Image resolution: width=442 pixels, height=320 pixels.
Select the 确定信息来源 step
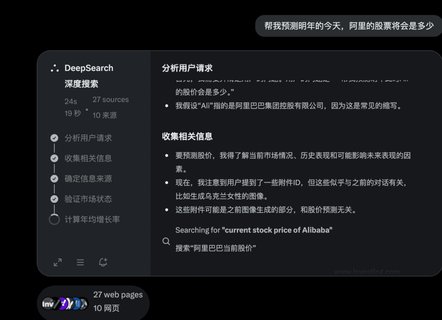(88, 179)
